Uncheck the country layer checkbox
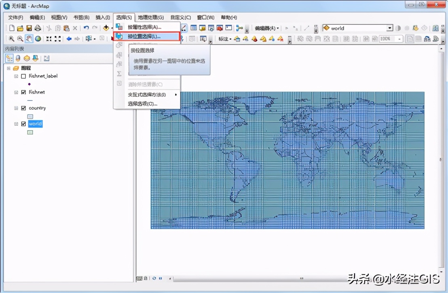The image size is (448, 293). 23,108
